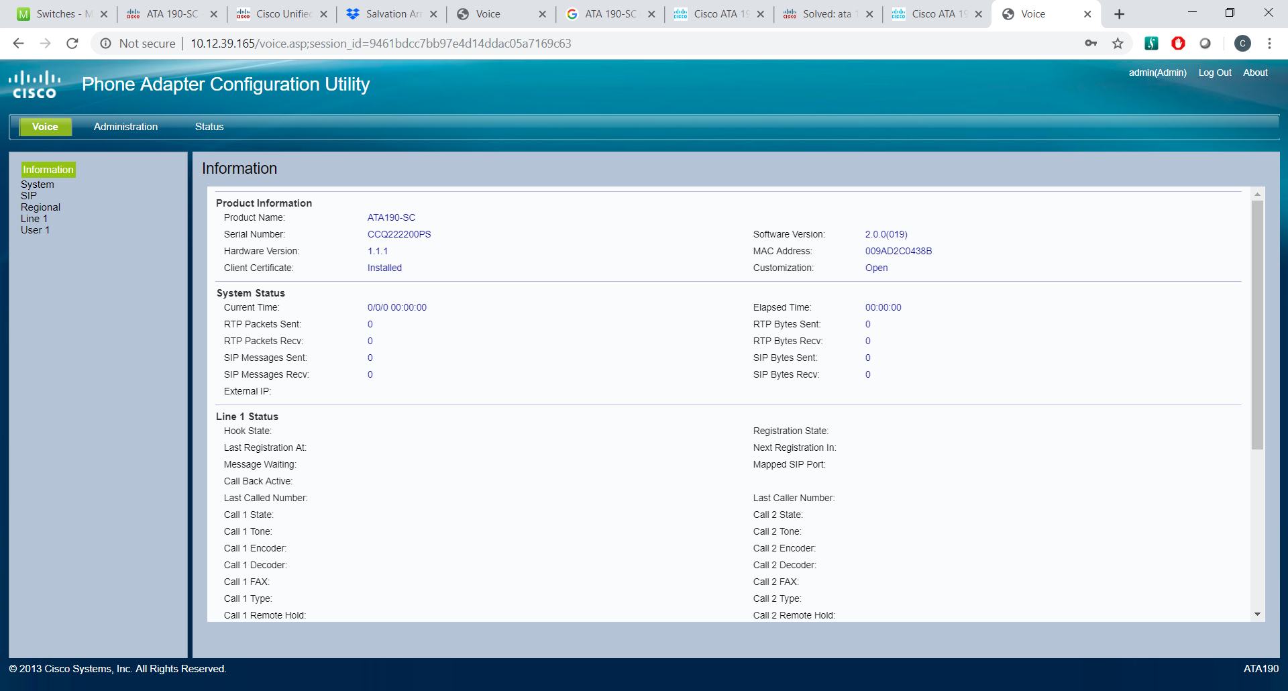This screenshot has height=691, width=1288.
Task: Click the hardware version 1.1.1
Action: (378, 251)
